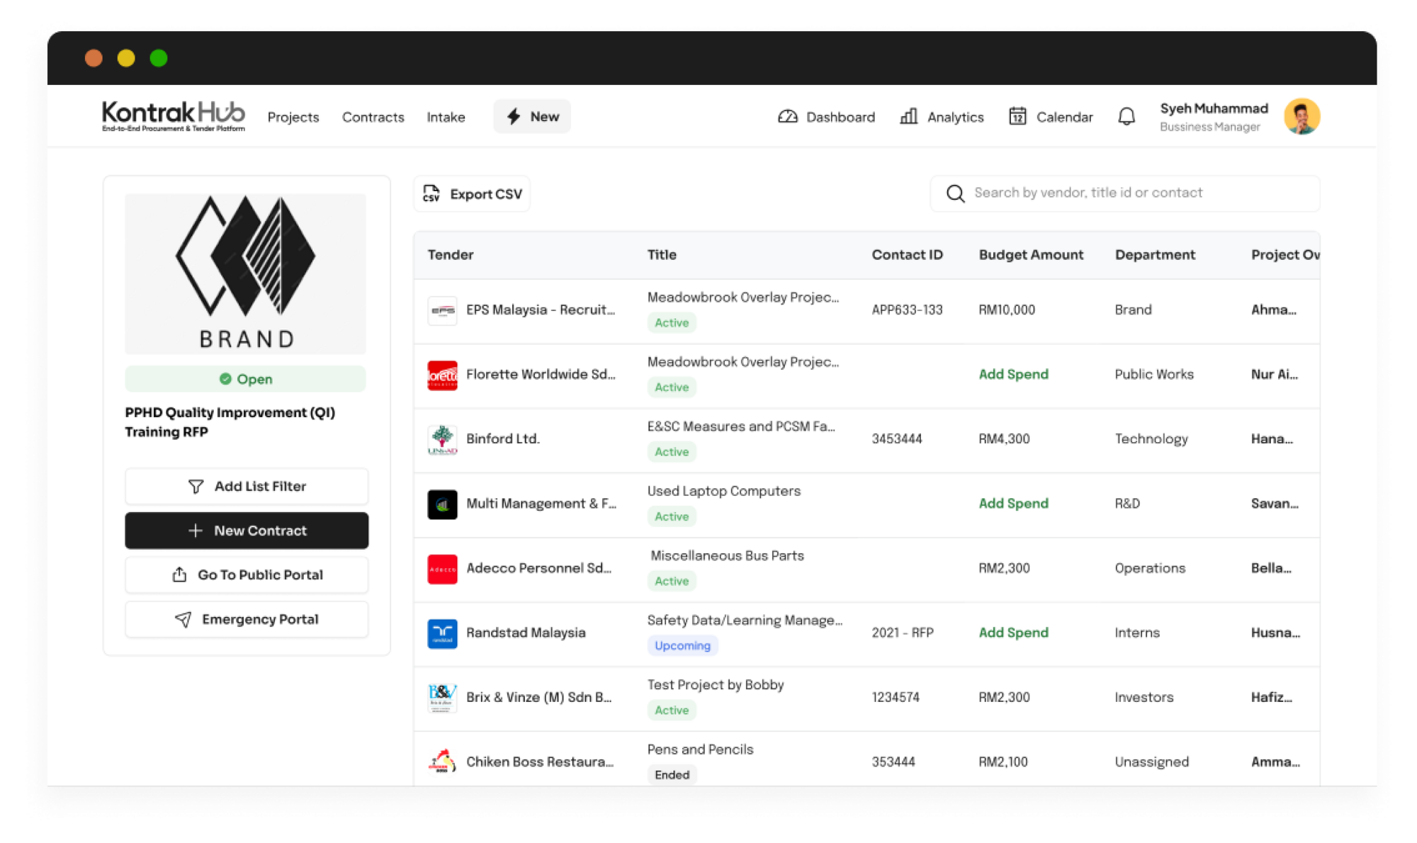This screenshot has width=1417, height=843.
Task: Click the green macOS maximize button
Action: click(x=159, y=58)
